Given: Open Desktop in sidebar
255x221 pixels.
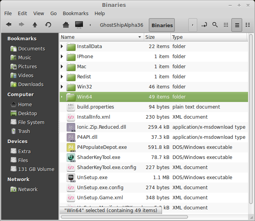Looking at the screenshot, I should click(24, 114).
